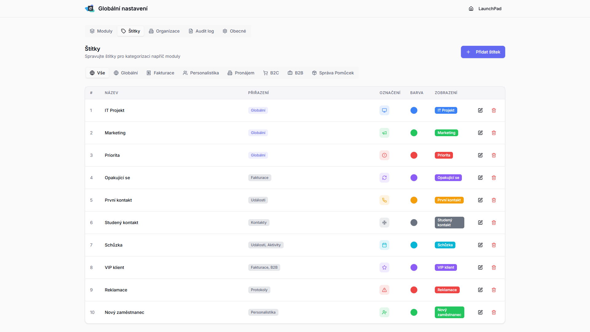
Task: Open the Moduly tab
Action: (x=101, y=31)
